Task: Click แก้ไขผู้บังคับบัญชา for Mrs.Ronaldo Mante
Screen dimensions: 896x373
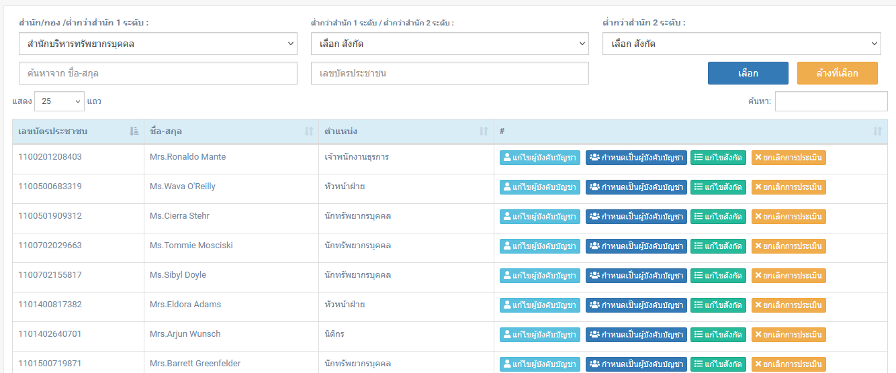Action: (540, 158)
